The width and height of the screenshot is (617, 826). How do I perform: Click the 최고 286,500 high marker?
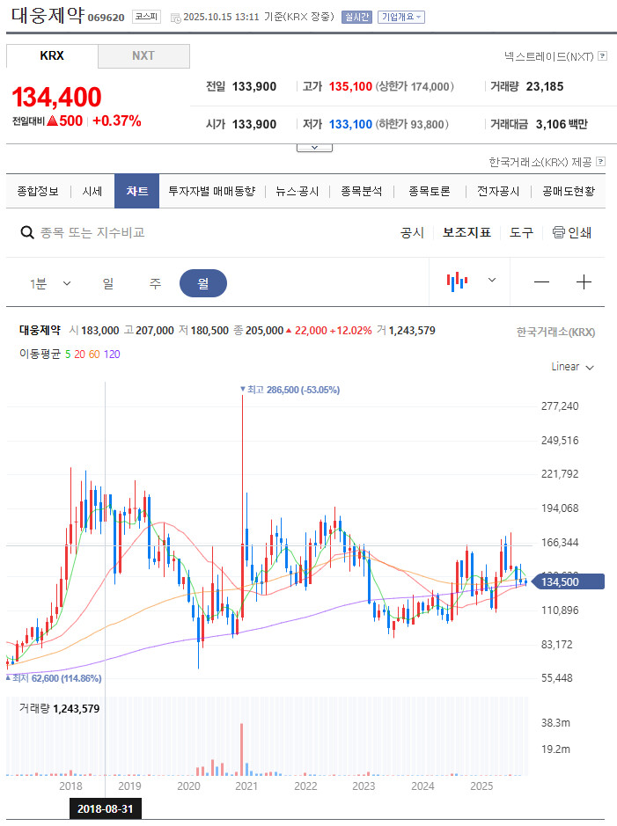click(290, 390)
